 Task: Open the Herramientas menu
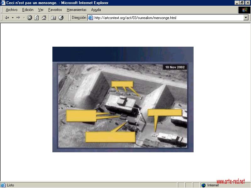point(77,10)
